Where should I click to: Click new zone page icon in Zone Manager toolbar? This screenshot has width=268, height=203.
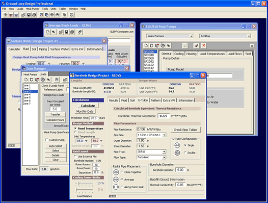[x=26, y=80]
